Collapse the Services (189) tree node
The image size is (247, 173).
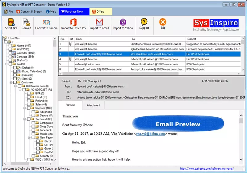pyautogui.click(x=24, y=108)
